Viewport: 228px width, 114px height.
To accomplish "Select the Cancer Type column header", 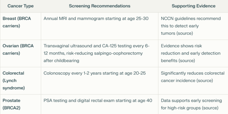I will (x=21, y=6).
